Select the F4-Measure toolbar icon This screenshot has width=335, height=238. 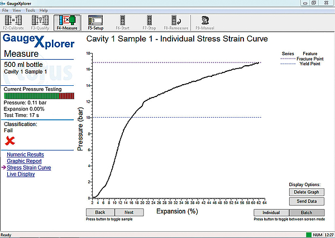point(68,22)
